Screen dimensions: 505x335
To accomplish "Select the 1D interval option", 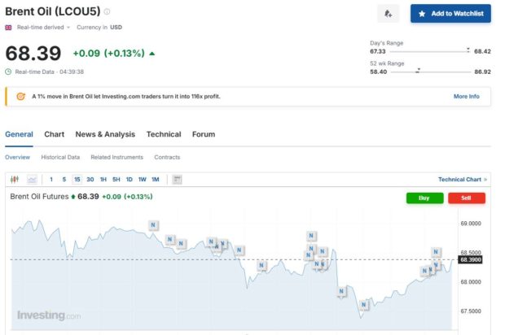I will point(129,179).
